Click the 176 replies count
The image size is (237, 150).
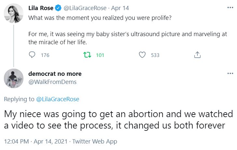tap(45, 55)
